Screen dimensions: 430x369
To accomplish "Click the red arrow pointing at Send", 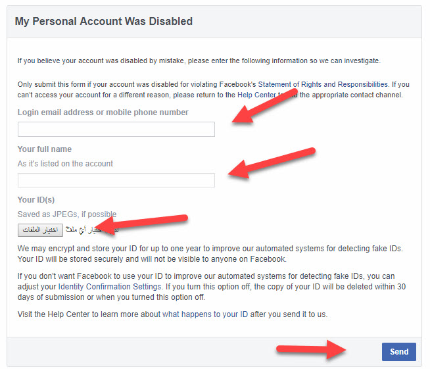I will pyautogui.click(x=312, y=350).
